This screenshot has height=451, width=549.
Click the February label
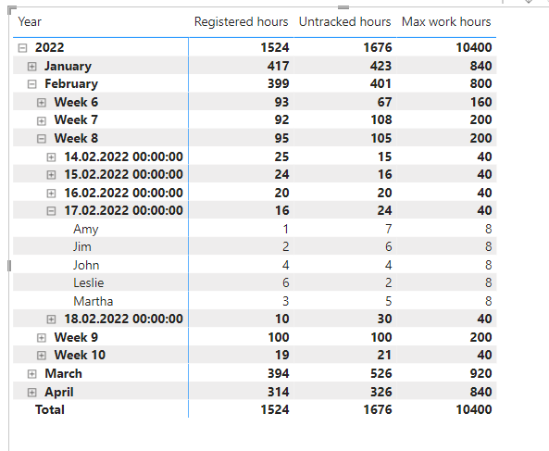pos(71,83)
